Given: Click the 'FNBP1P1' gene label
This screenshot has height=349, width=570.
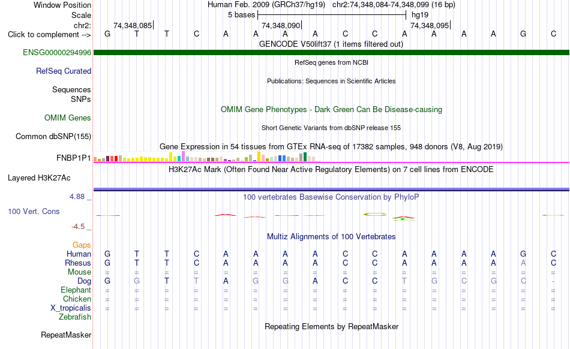Looking at the screenshot, I should coord(73,158).
